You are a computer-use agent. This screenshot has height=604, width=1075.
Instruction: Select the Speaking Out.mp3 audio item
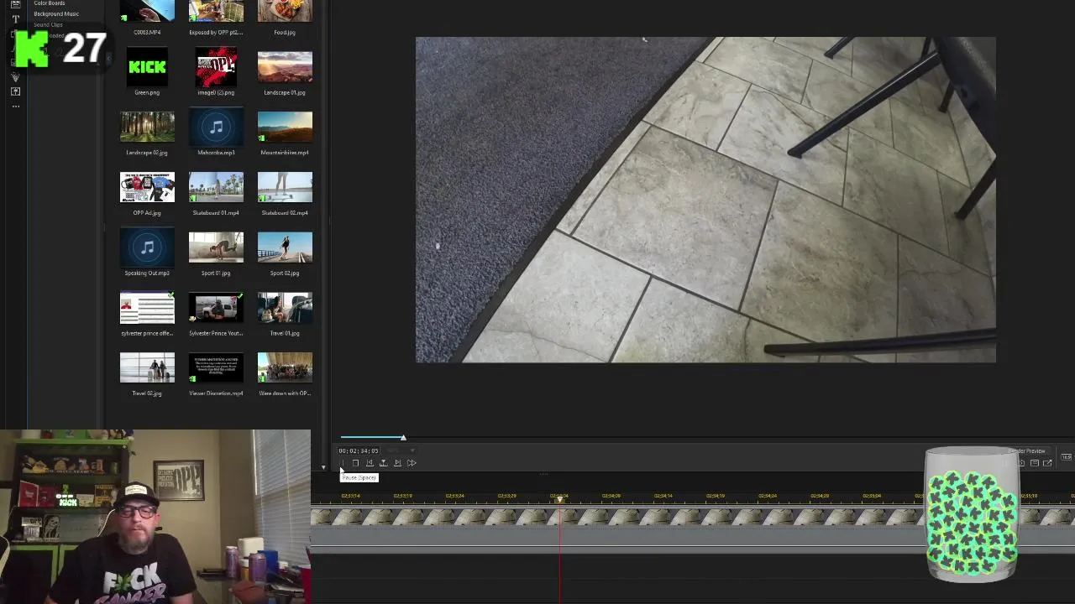147,248
